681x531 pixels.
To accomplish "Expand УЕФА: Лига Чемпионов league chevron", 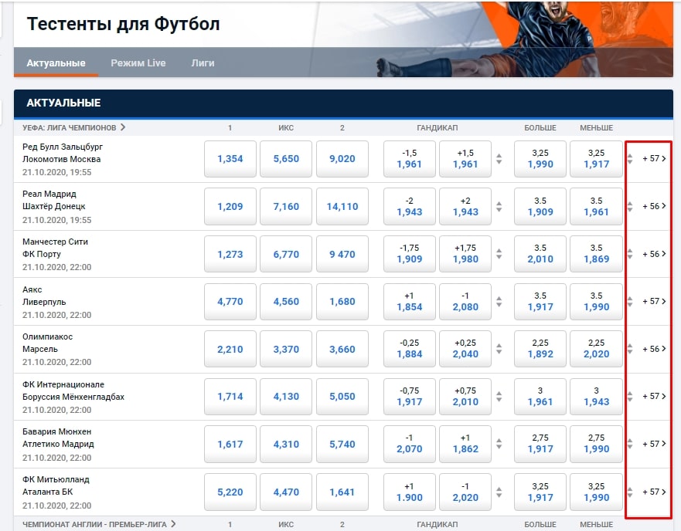I will coord(123,127).
